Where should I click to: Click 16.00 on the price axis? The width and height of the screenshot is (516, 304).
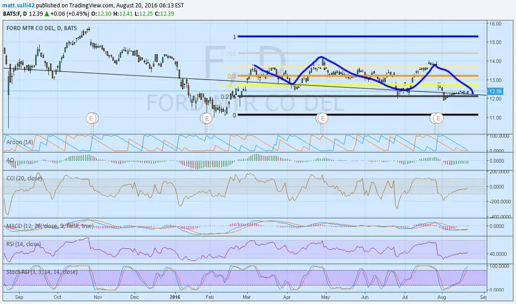point(496,24)
